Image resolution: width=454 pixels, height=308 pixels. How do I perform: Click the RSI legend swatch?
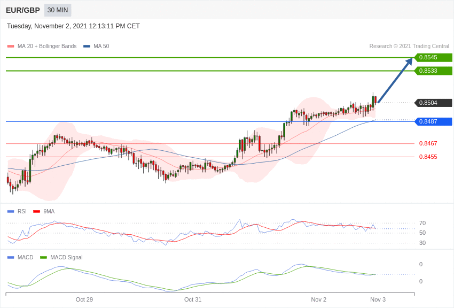pyautogui.click(x=11, y=212)
